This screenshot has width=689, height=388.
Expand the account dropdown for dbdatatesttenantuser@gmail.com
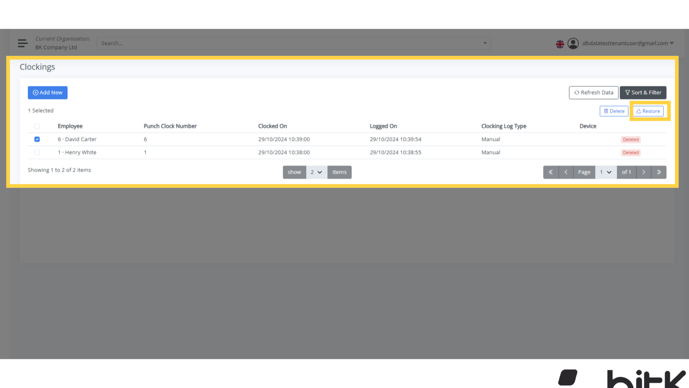672,43
